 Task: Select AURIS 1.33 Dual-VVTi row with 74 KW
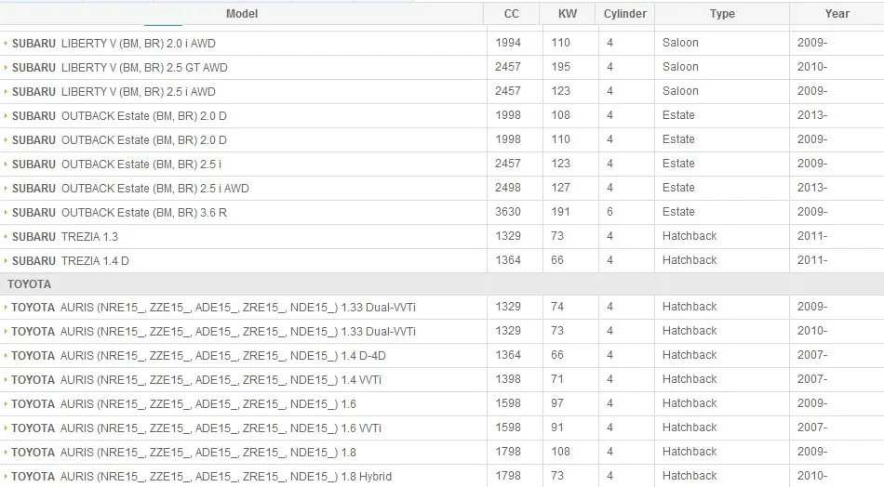pyautogui.click(x=442, y=308)
